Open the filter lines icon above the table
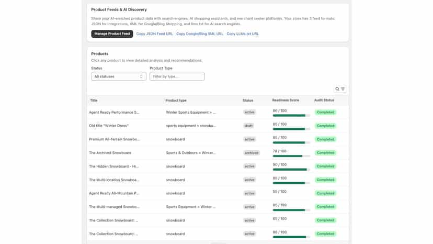Screen dimensions: 433x244 pyautogui.click(x=343, y=89)
